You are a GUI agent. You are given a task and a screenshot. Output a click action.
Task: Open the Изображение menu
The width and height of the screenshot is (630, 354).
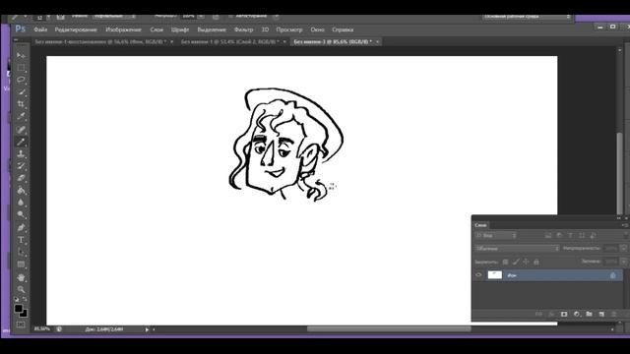[123, 29]
